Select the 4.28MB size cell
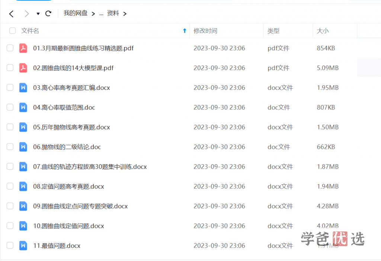The height and width of the screenshot is (261, 381). click(327, 206)
